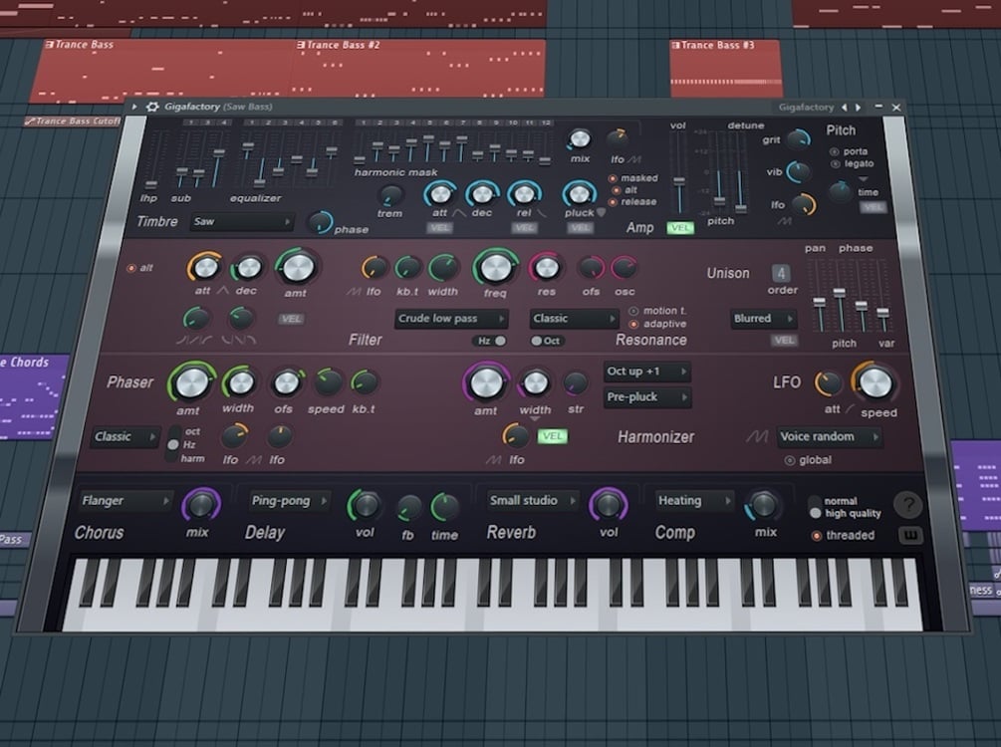The image size is (1001, 747).
Task: Open the Ping-pong delay dropdown
Action: click(289, 501)
